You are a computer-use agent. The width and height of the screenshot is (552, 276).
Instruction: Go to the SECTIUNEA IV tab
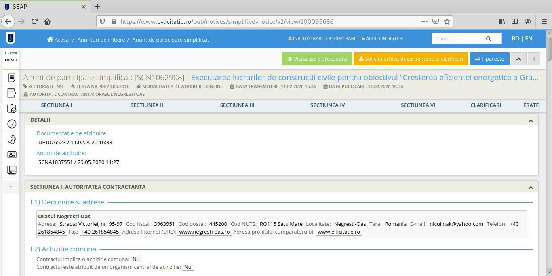coord(327,105)
